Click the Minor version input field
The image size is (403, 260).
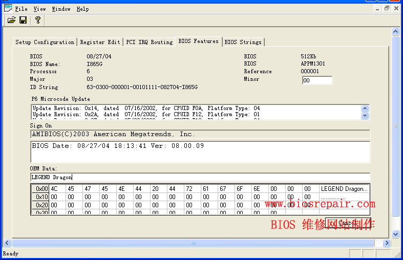(317, 80)
